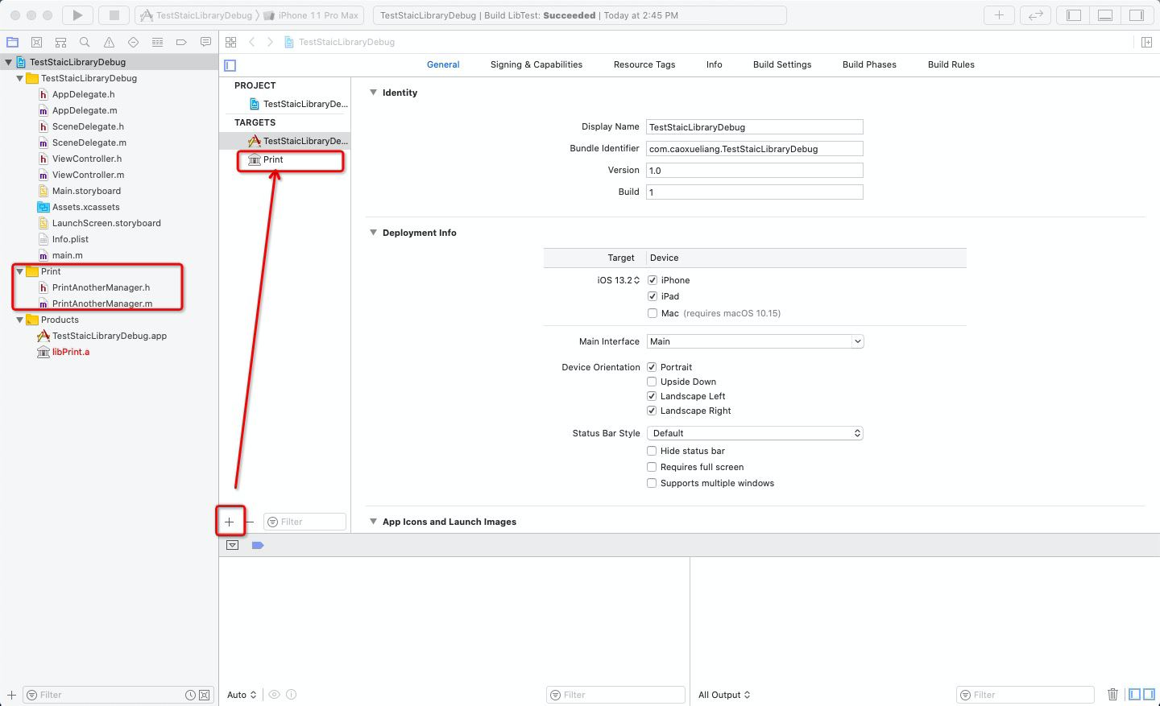Screen dimensions: 1160x706
Task: Add an editor pane on the right
Action: (x=1146, y=42)
